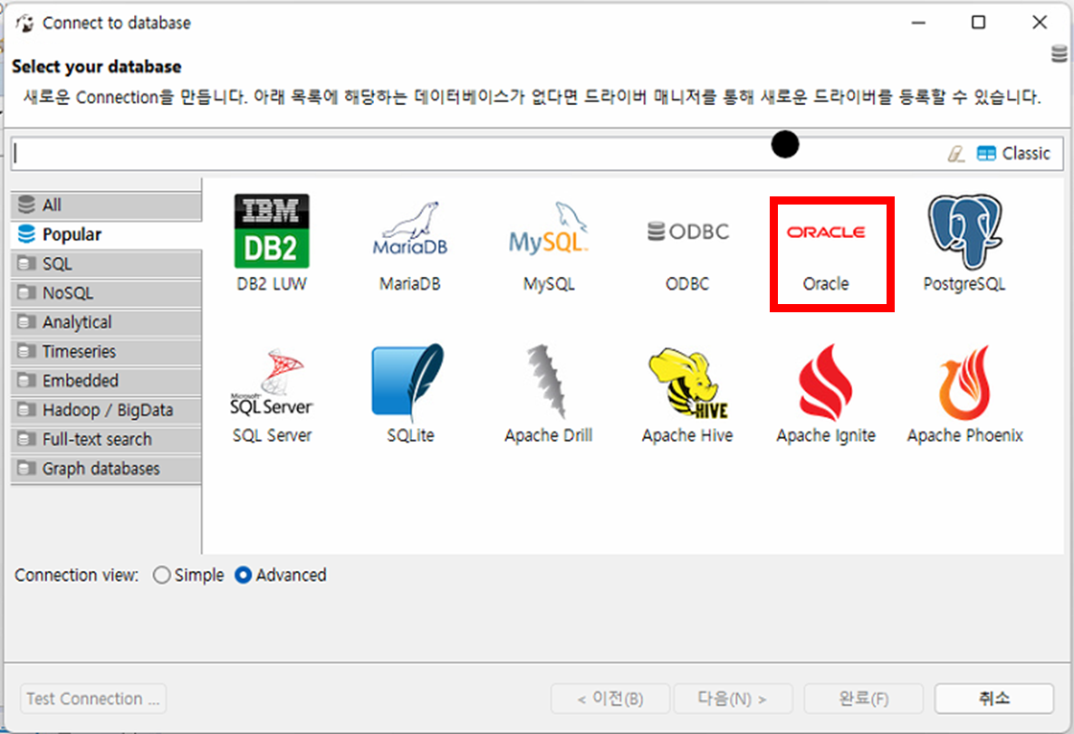Screen dimensions: 1074x734
Task: Open the Analytical category
Action: pos(106,322)
